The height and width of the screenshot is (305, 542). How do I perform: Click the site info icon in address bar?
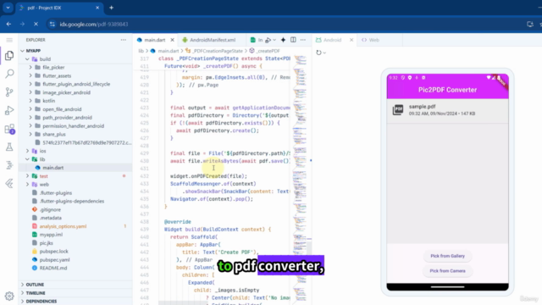pos(53,25)
